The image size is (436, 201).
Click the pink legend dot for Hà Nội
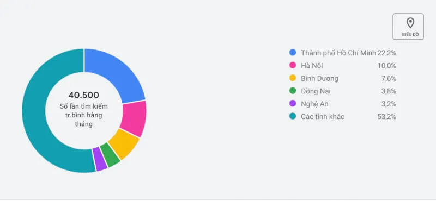[x=293, y=65]
